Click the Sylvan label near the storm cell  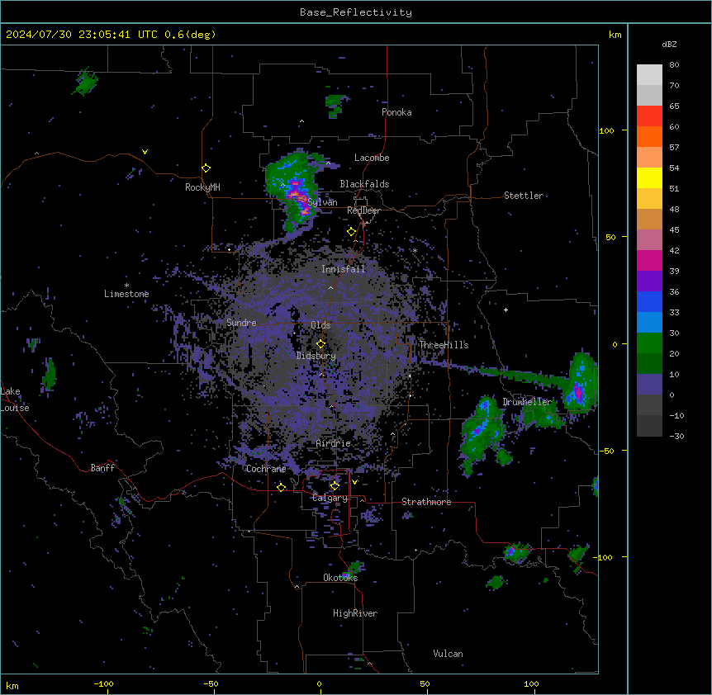point(322,202)
